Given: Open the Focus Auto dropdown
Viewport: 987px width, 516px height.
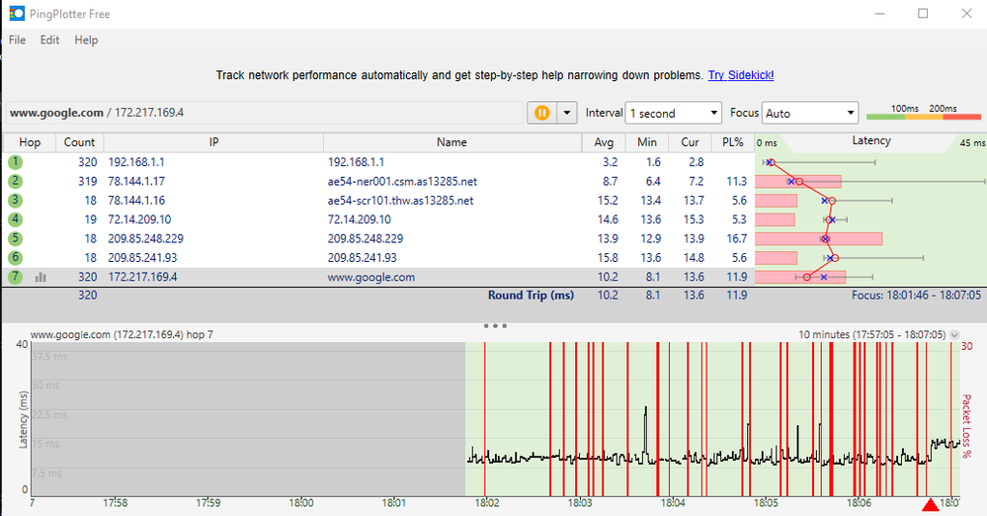Looking at the screenshot, I should [809, 113].
